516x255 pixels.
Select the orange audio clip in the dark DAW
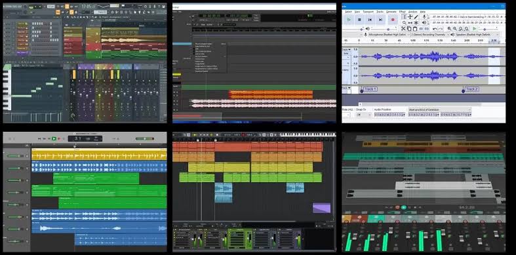[271, 94]
